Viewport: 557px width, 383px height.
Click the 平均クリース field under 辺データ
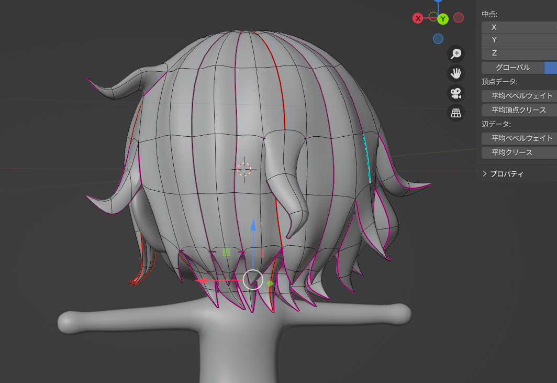[x=518, y=152]
